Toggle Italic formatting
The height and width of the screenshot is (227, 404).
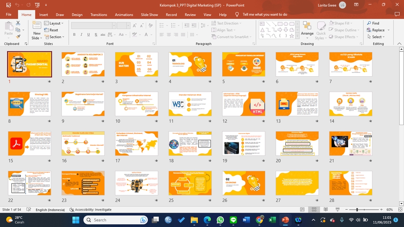[81, 35]
